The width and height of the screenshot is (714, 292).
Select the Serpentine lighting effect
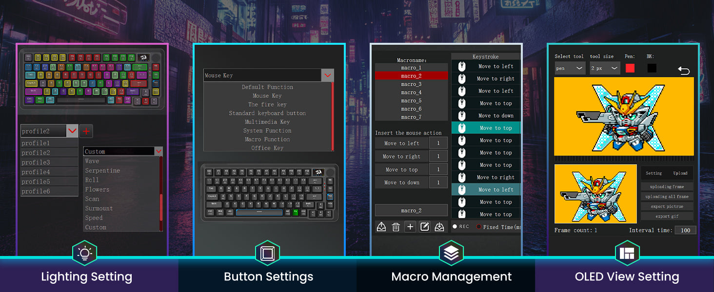coord(102,171)
